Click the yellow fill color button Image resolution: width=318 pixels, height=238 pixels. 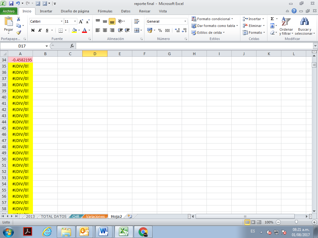tap(74, 30)
